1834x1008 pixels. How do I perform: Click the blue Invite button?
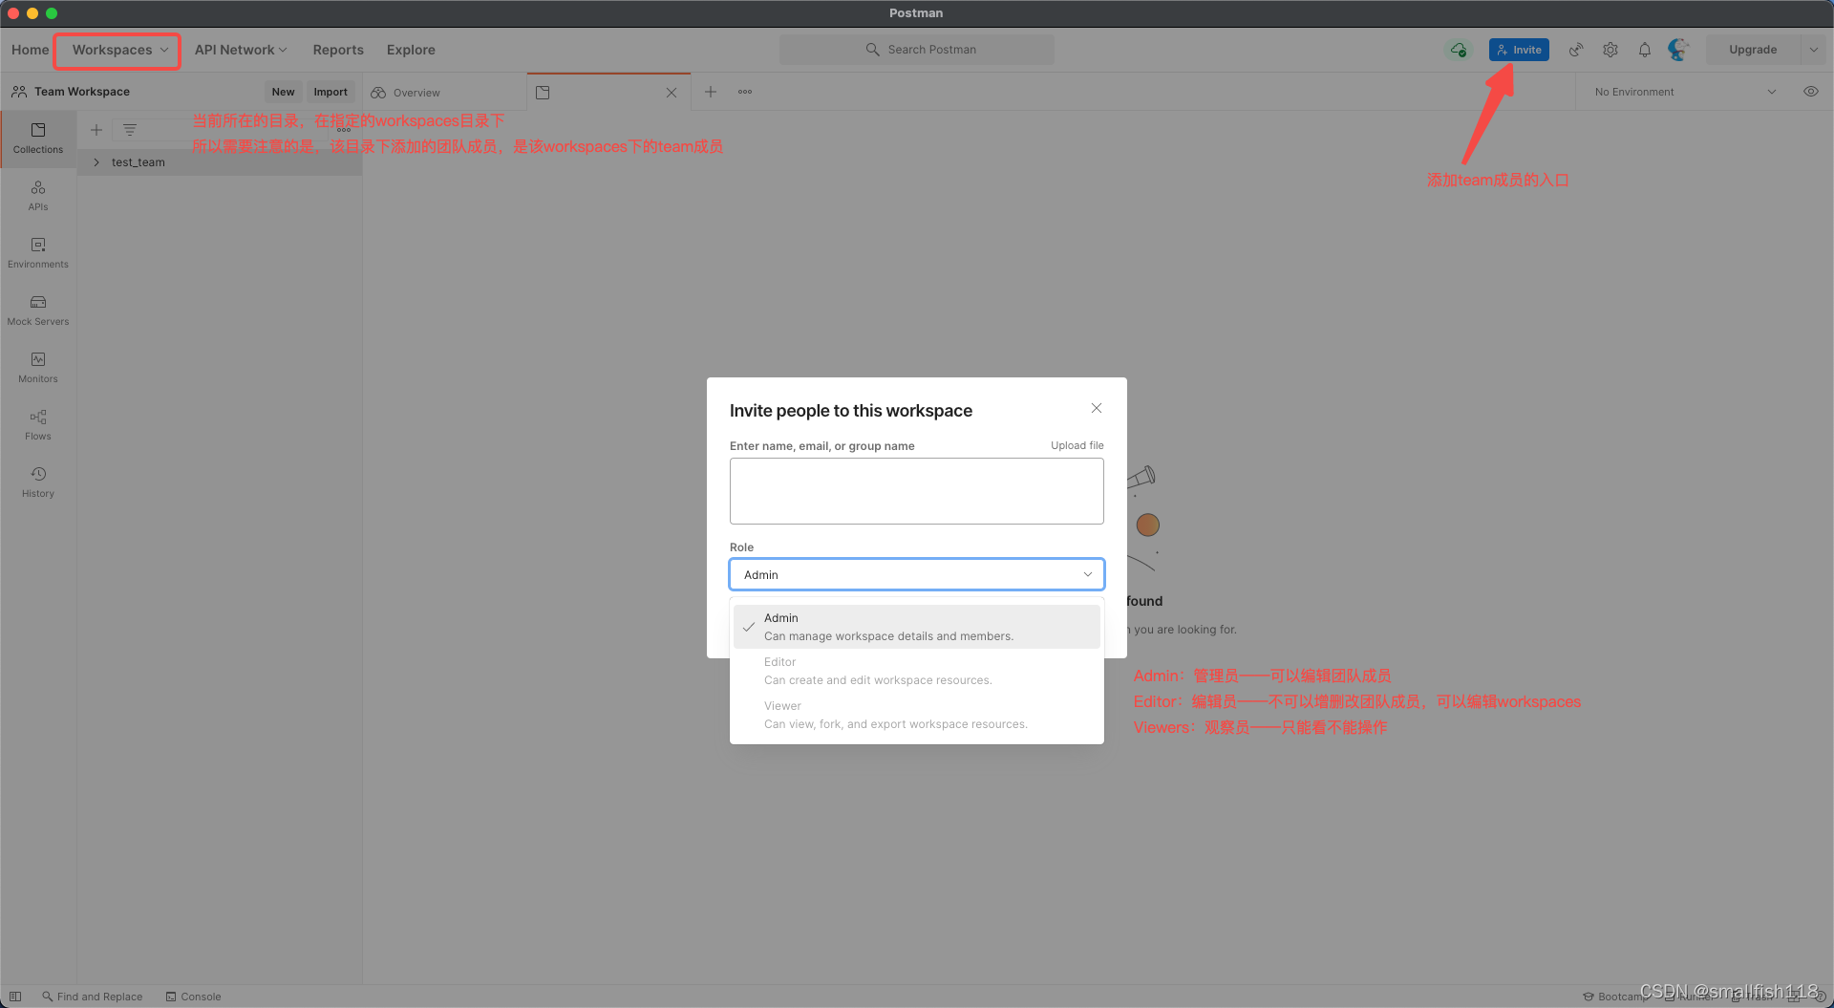1519,50
